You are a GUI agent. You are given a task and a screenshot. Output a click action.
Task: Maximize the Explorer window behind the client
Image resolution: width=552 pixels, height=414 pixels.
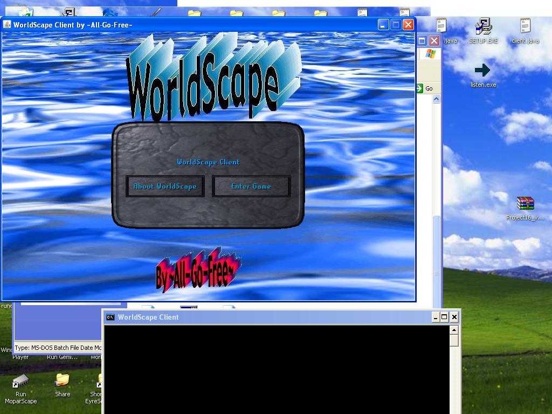point(422,41)
